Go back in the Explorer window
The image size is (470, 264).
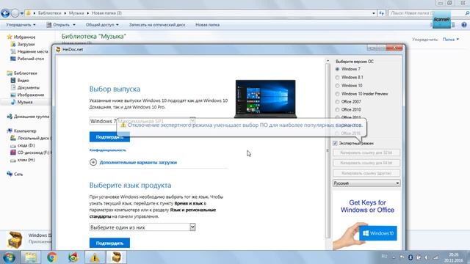click(x=5, y=13)
